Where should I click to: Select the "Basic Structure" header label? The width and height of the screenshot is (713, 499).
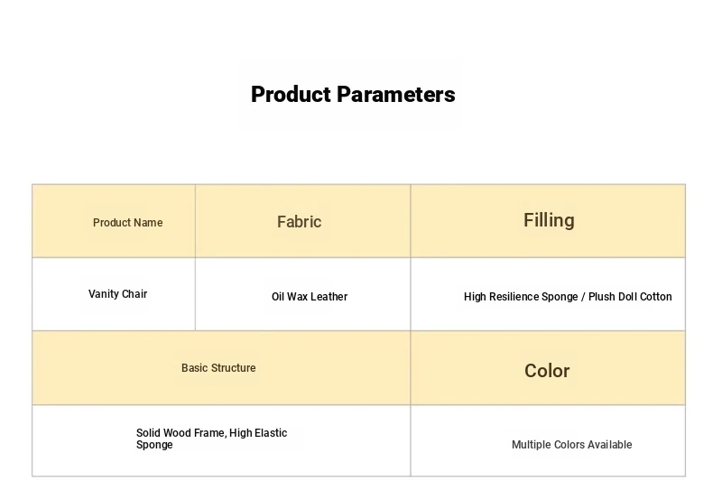[218, 368]
